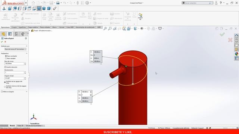Image resolution: width=239 pixels, height=134 pixels.
Task: Select Sentido de las agujas del reloj option
Action: tap(5, 82)
